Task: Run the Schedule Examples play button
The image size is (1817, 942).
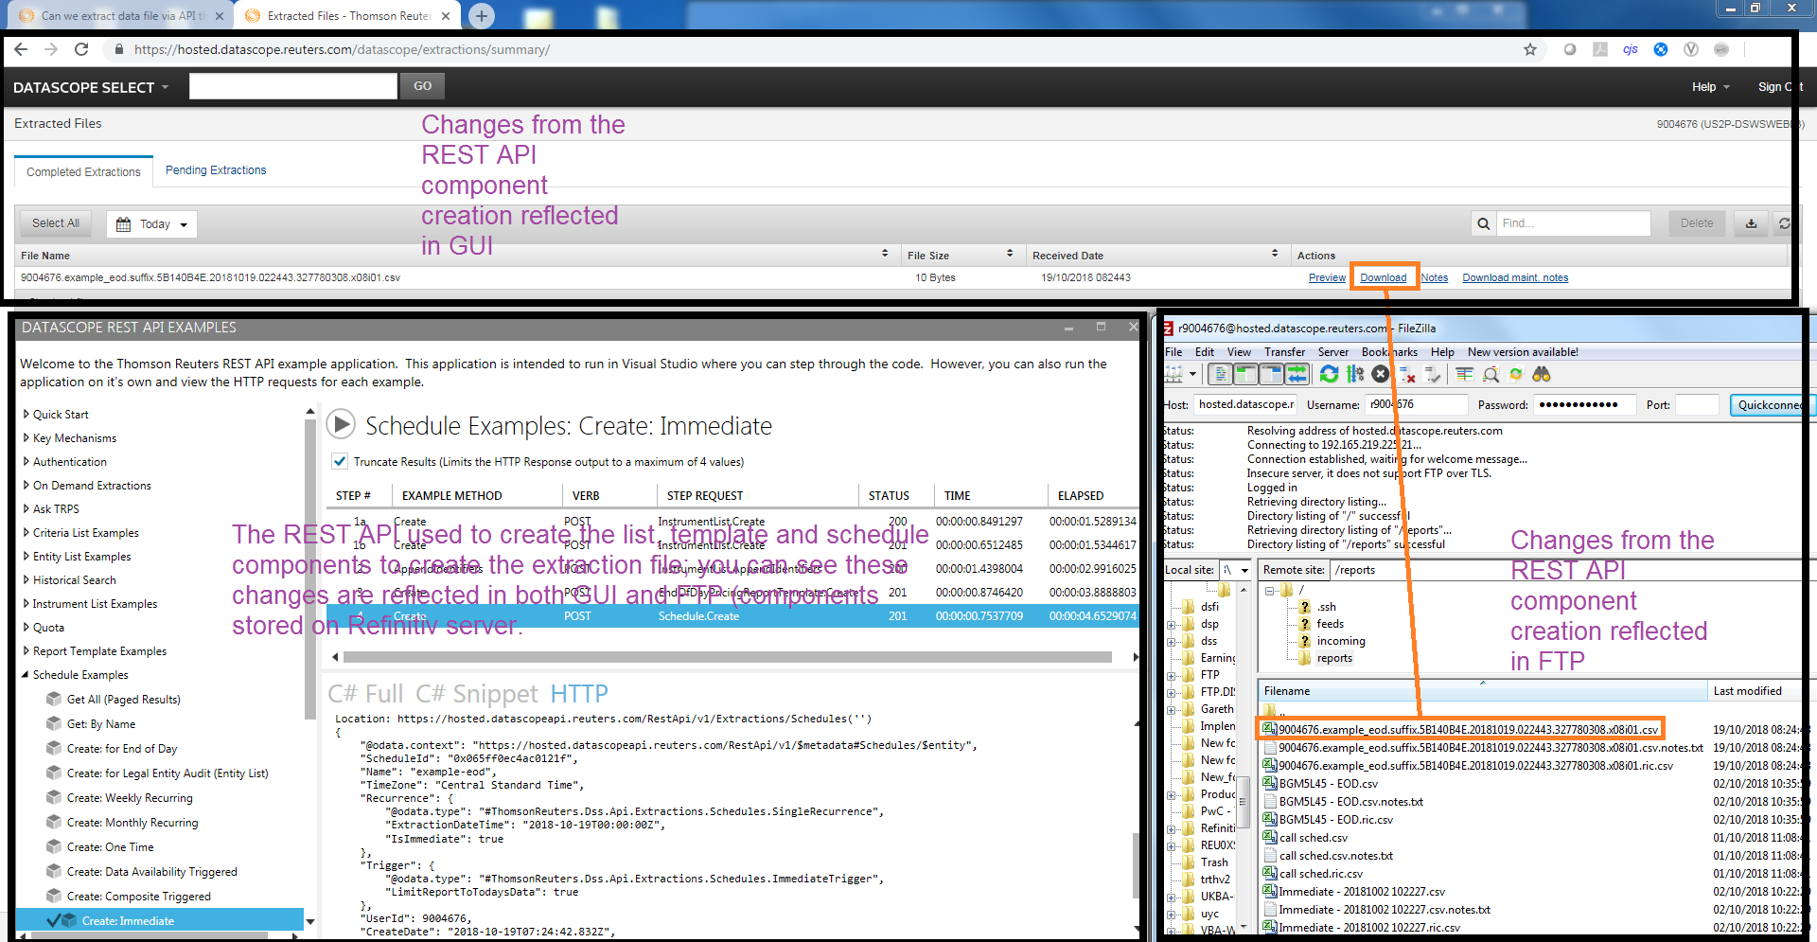Action: coord(341,425)
